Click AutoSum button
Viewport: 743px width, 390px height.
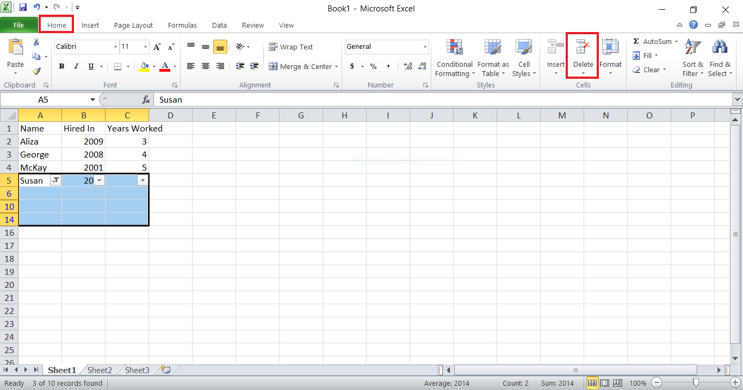655,41
